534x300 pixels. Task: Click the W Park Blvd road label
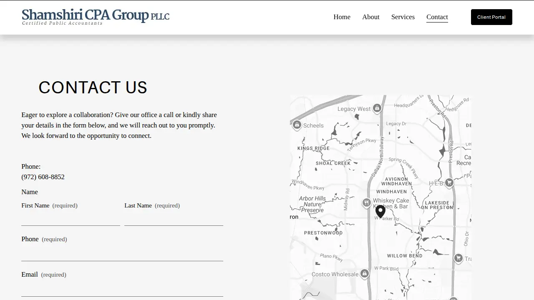point(386,268)
